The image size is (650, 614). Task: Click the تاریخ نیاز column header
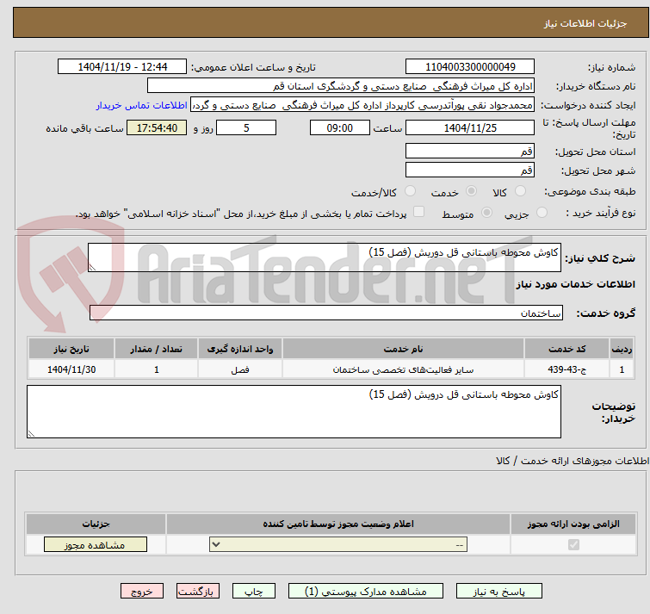point(71,349)
